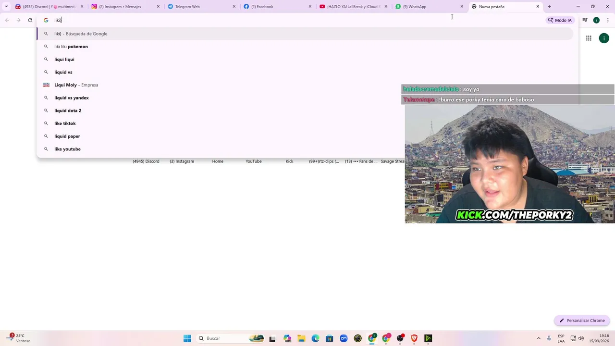Open the '(3) Instagram' shortcut
The width and height of the screenshot is (615, 346).
click(x=182, y=161)
